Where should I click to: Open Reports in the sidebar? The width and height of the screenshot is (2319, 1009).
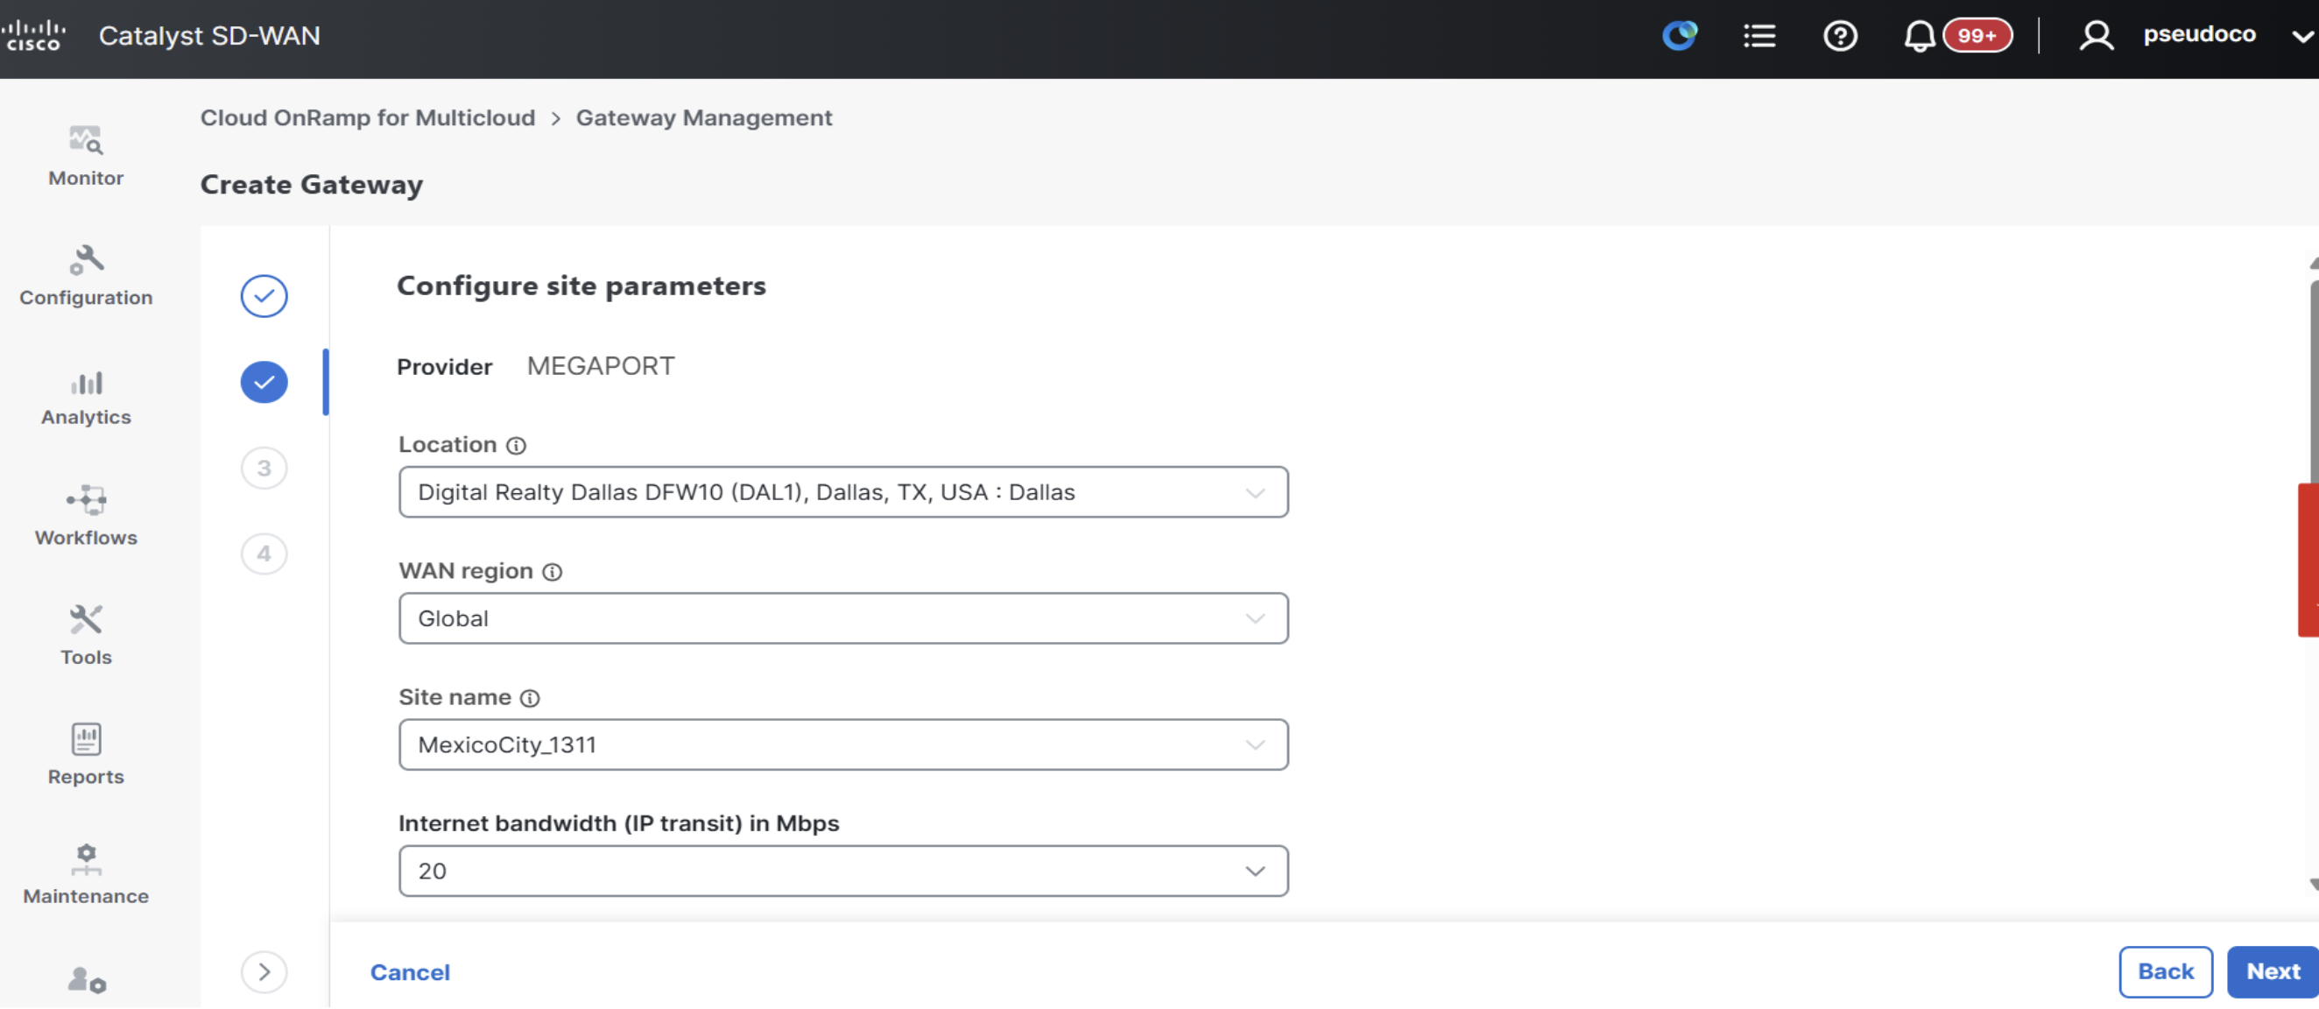pos(87,755)
